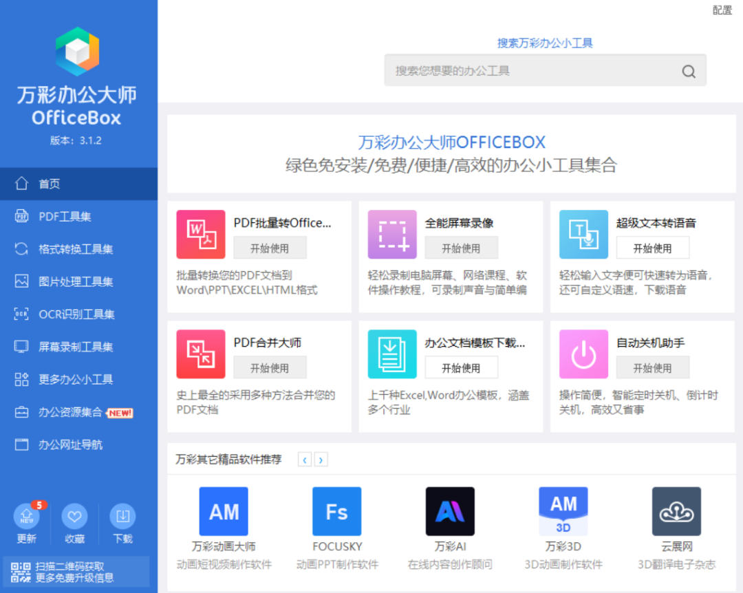This screenshot has width=743, height=593.
Task: Click the OfficeBox hexagon logo
Action: click(77, 52)
